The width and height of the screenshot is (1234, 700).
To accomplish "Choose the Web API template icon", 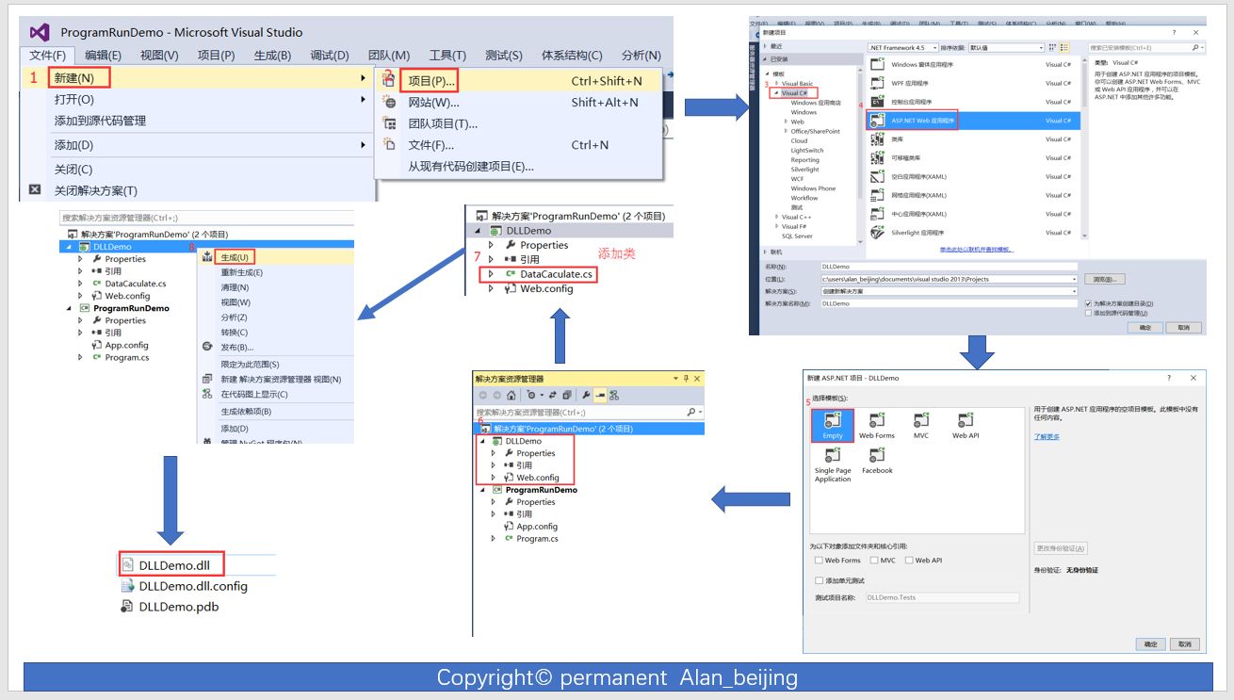I will tap(965, 421).
